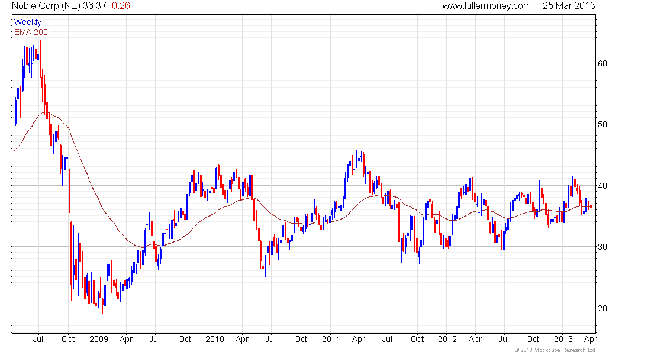Click the 'Noble Corp (NE)' chart title

46,6
